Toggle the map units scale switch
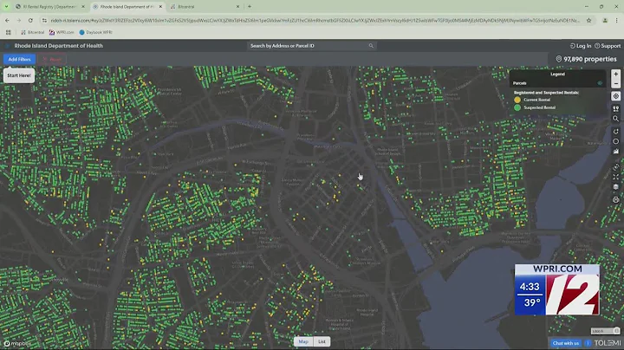Screen dimensions: 624x350 (605, 331)
